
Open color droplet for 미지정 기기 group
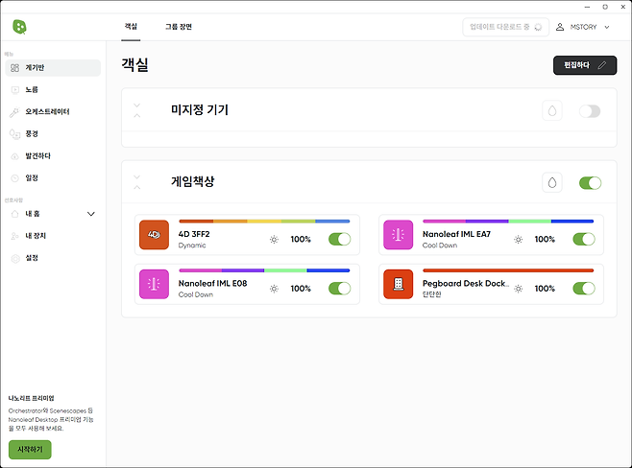[x=552, y=111]
